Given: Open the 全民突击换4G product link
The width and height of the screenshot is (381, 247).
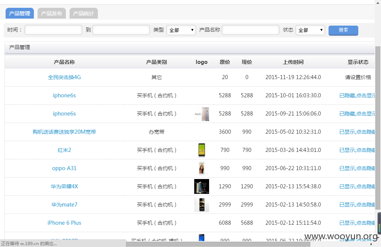Looking at the screenshot, I should [x=64, y=77].
